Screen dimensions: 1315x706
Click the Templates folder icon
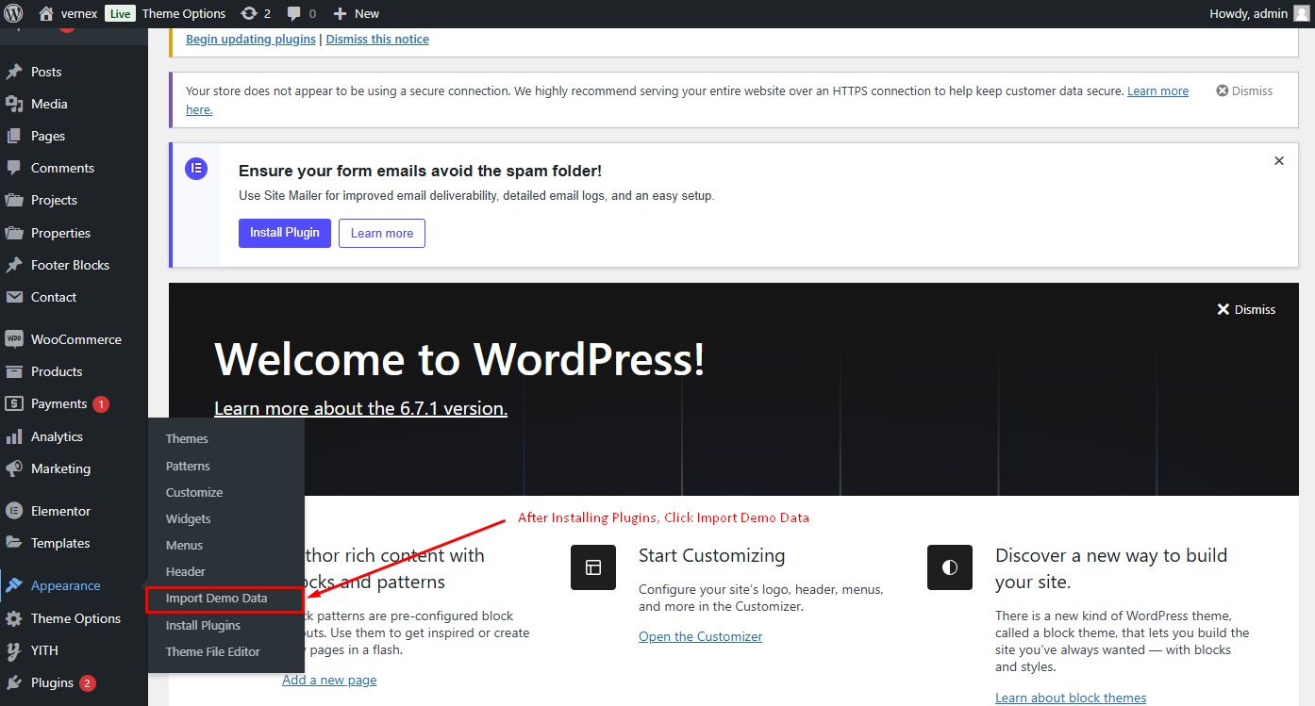[x=14, y=543]
